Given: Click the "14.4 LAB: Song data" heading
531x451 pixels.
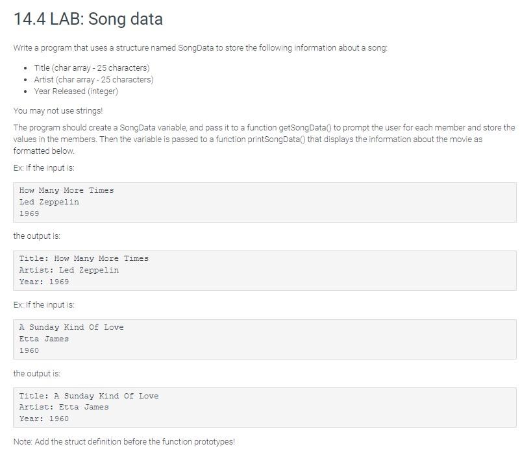Looking at the screenshot, I should (88, 19).
